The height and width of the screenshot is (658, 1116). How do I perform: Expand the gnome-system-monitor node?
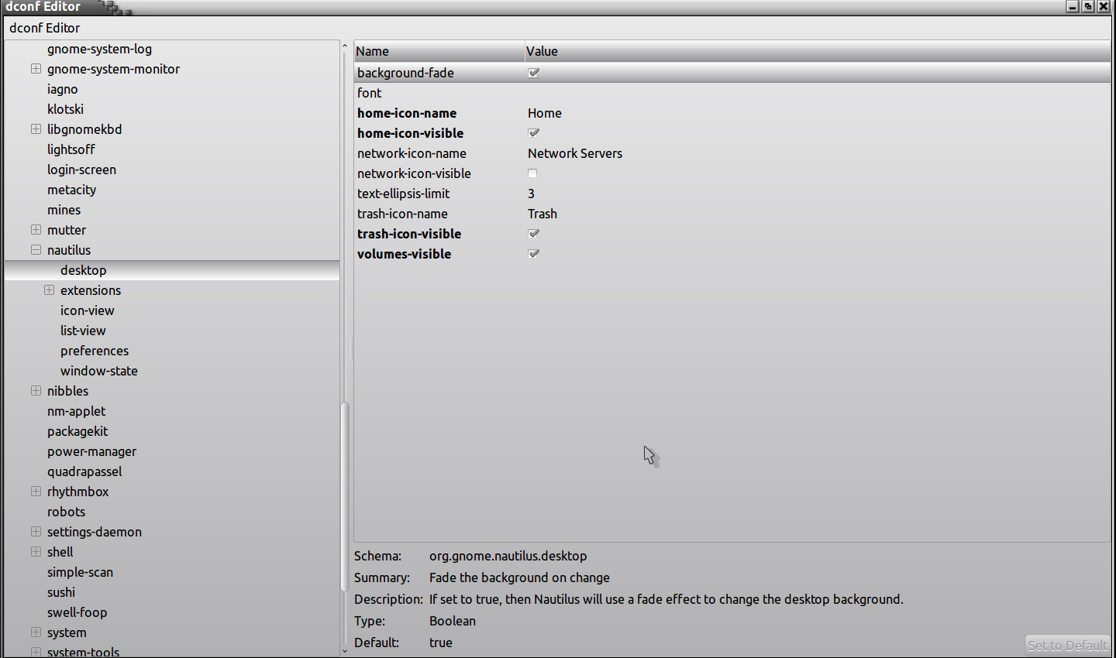36,69
